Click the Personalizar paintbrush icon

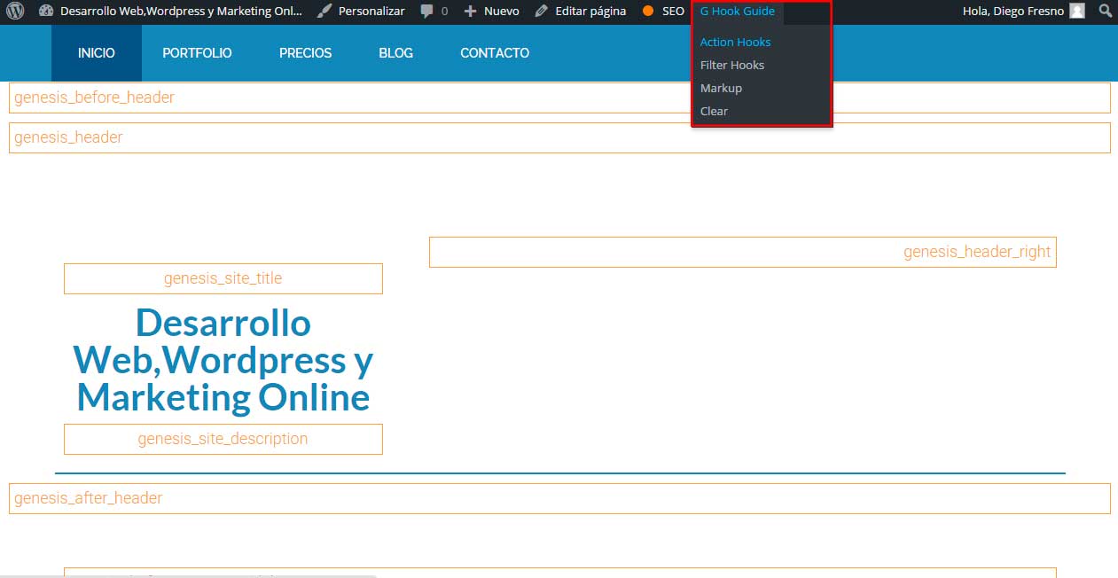click(325, 12)
